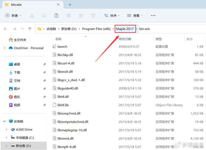Select OneDrive - Personal in sidebar
Image resolution: width=206 pixels, height=150 pixels.
point(26,48)
